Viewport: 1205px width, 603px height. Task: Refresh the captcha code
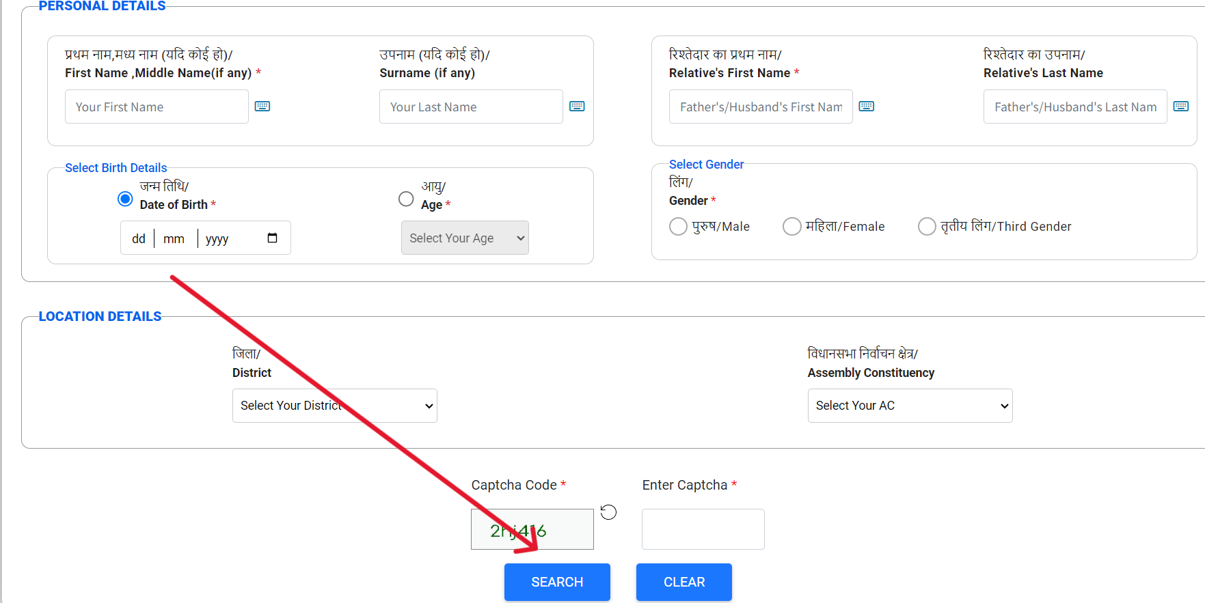(608, 512)
